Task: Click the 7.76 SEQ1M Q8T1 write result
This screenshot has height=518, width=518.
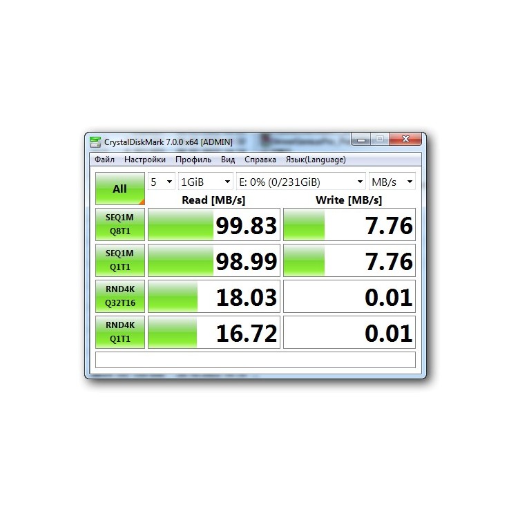Action: click(349, 225)
